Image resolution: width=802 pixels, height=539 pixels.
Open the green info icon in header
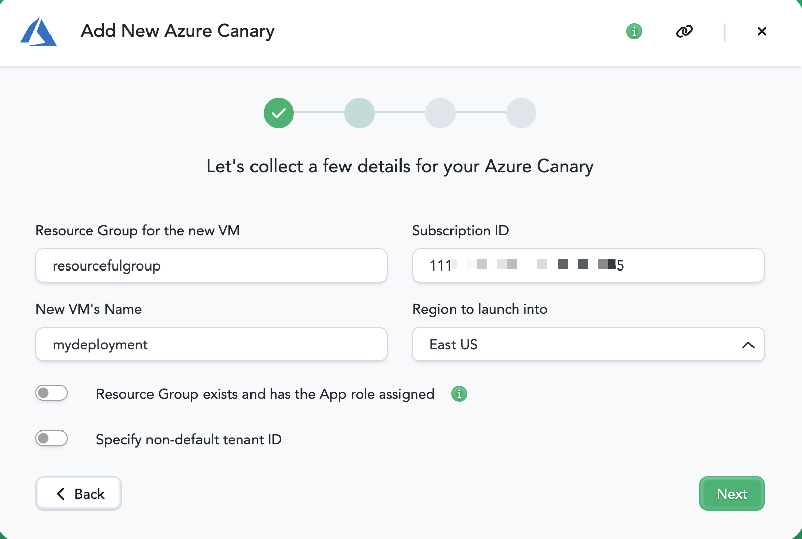point(634,31)
